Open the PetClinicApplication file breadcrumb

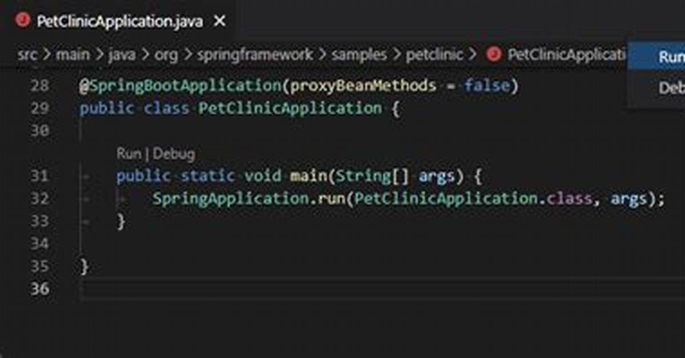[x=567, y=55]
